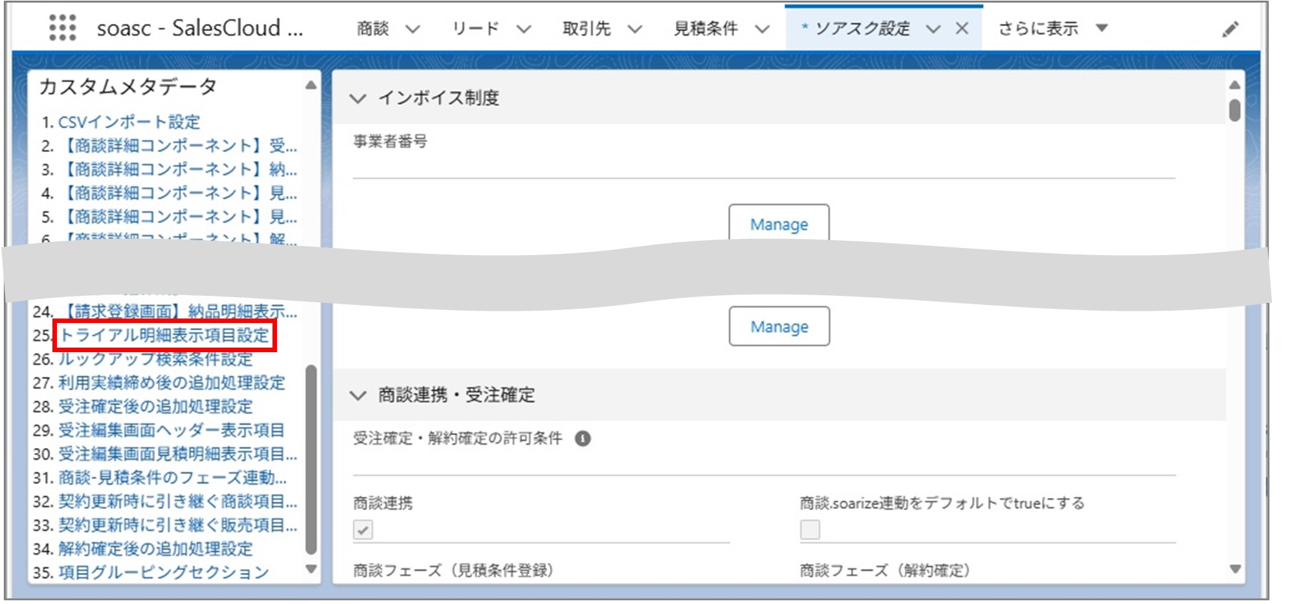This screenshot has height=604, width=1312.
Task: Open the App Launcher waffle icon
Action: [x=61, y=28]
